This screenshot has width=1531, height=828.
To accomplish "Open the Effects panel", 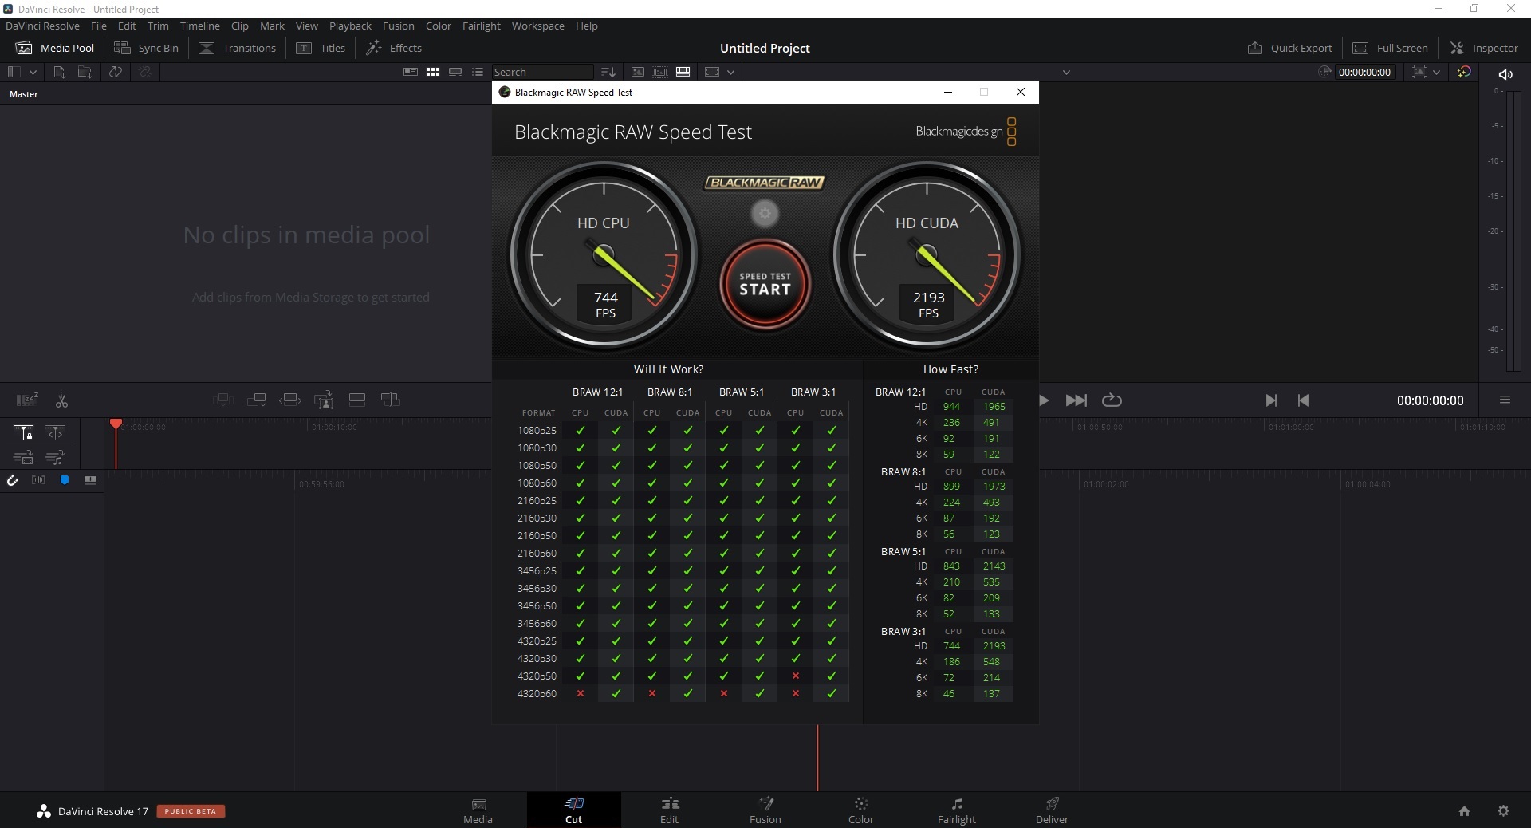I will click(394, 48).
